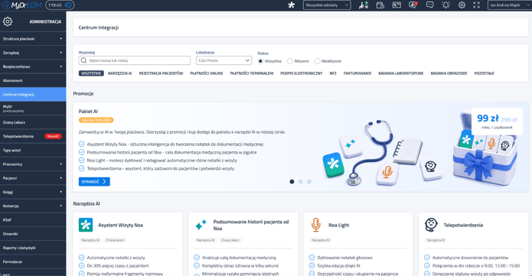Select the FAKTUROWANIE tab

point(357,73)
